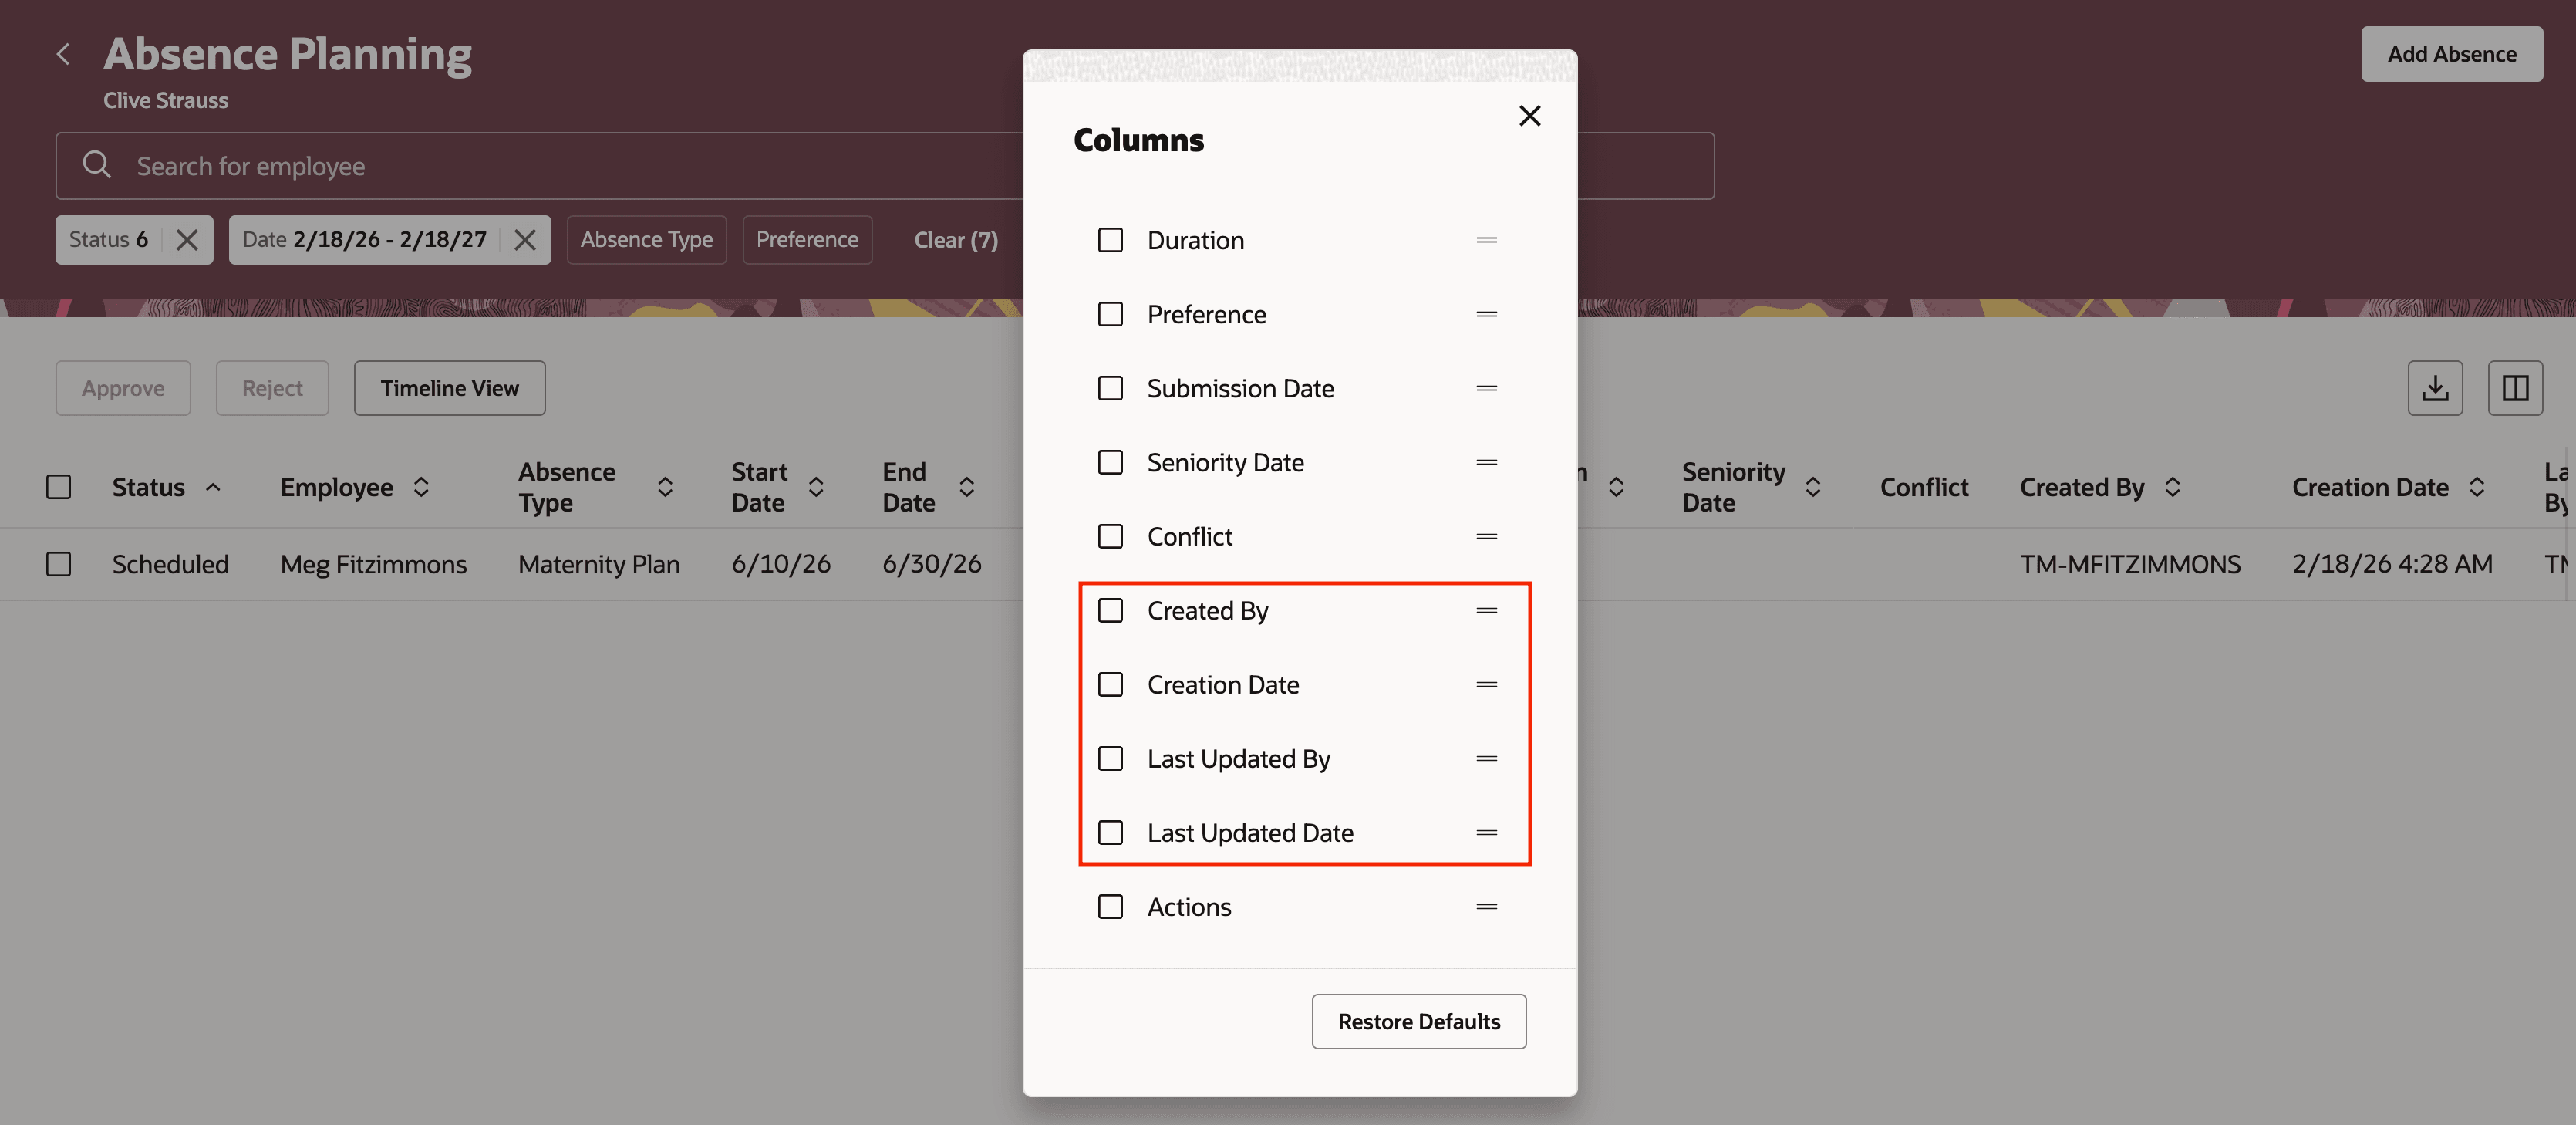The height and width of the screenshot is (1125, 2576).
Task: Click the back arrow beside Absence Planning
Action: pyautogui.click(x=64, y=53)
